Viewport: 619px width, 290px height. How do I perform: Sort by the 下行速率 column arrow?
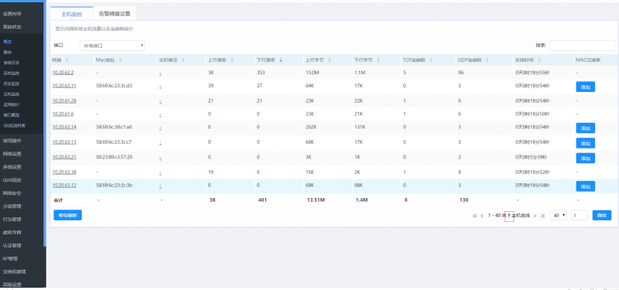tap(281, 60)
